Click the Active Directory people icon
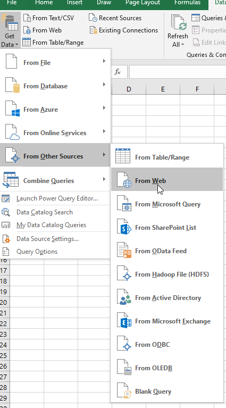This screenshot has width=226, height=408. click(124, 297)
